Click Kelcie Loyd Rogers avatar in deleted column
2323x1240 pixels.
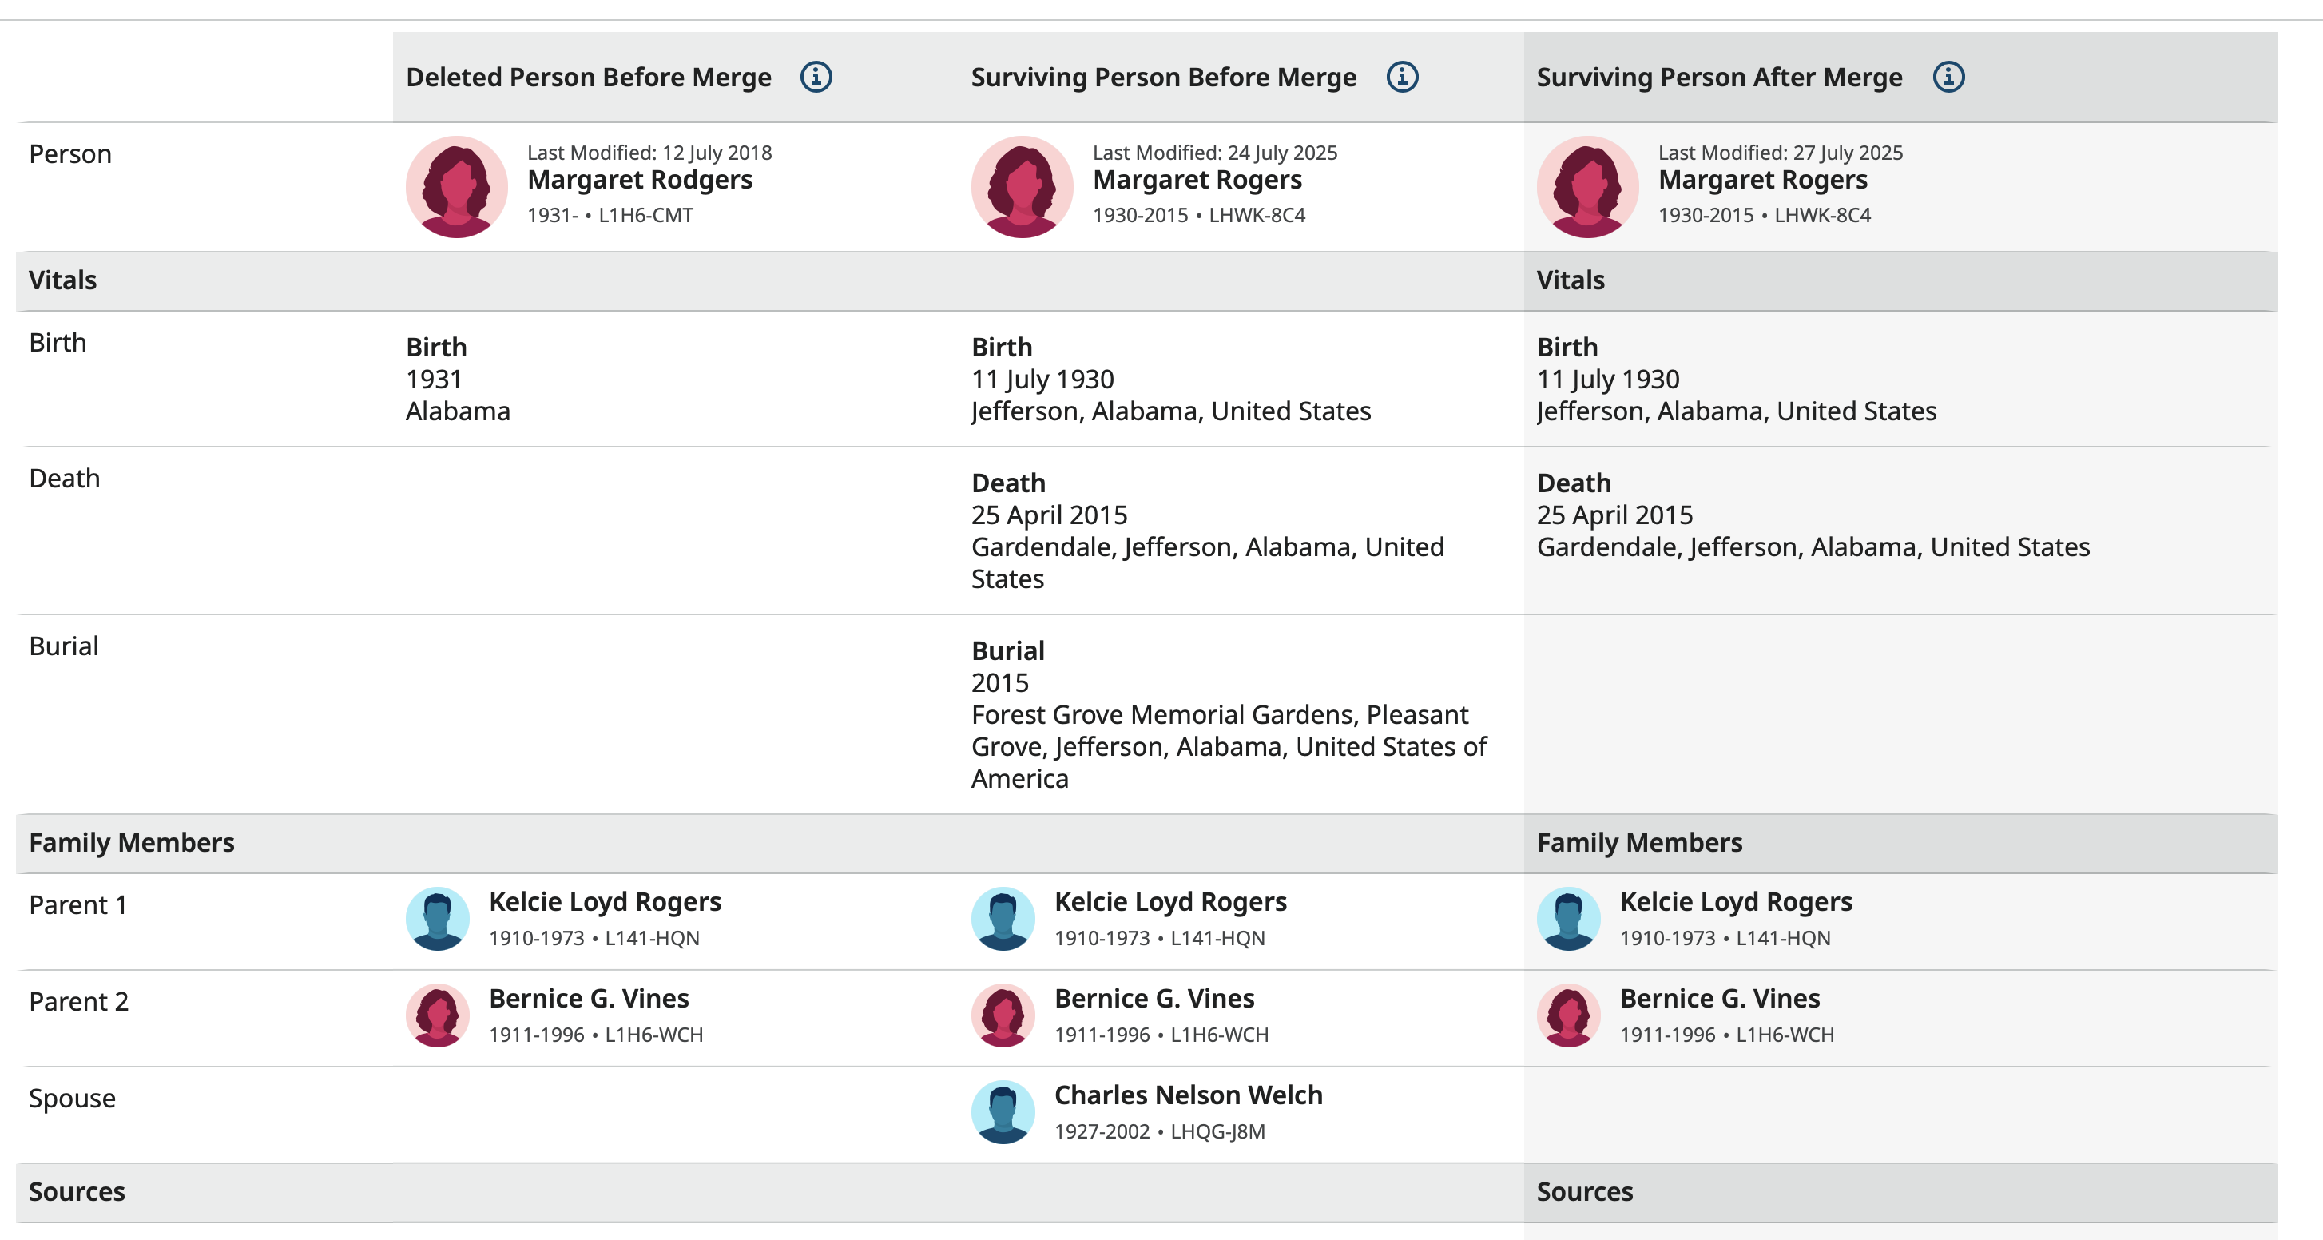point(438,918)
